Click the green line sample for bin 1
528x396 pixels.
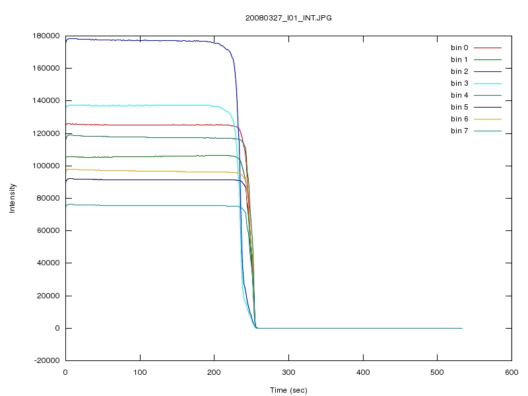488,59
